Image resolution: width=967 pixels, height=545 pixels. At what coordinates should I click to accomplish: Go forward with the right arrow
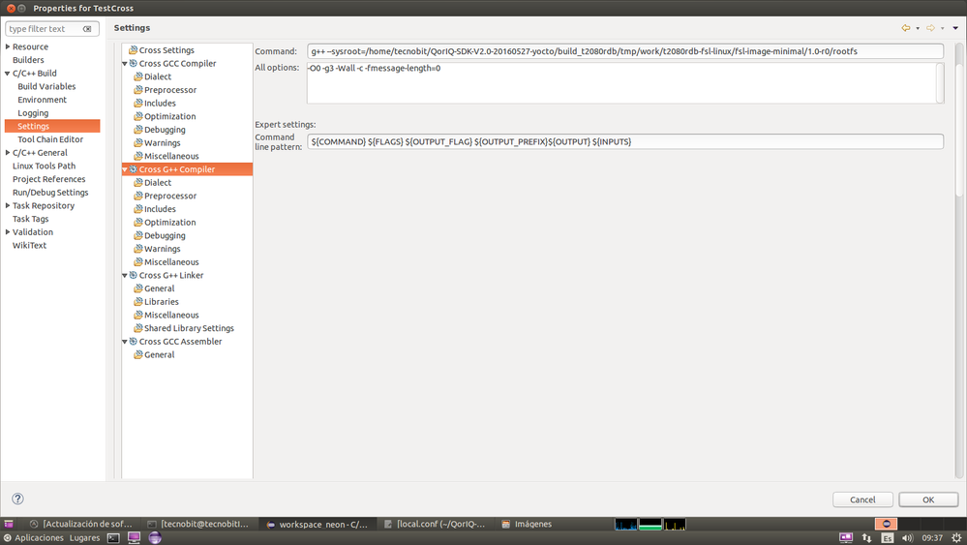[x=930, y=28]
